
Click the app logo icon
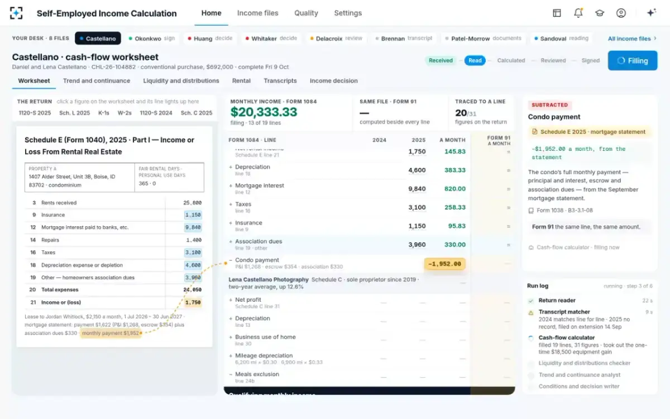point(17,13)
